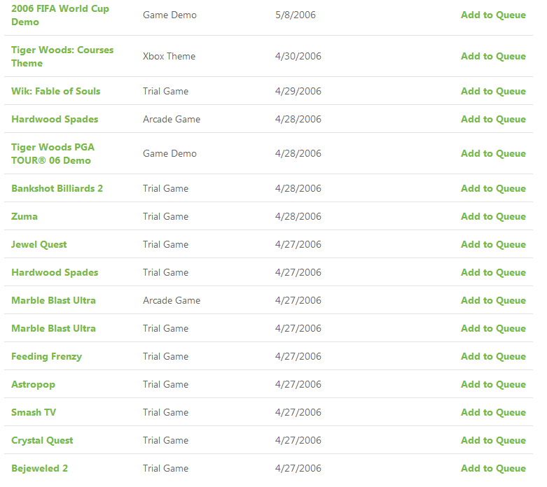
Task: Open the 2006 FIFA World Cup Demo link
Action: (60, 15)
